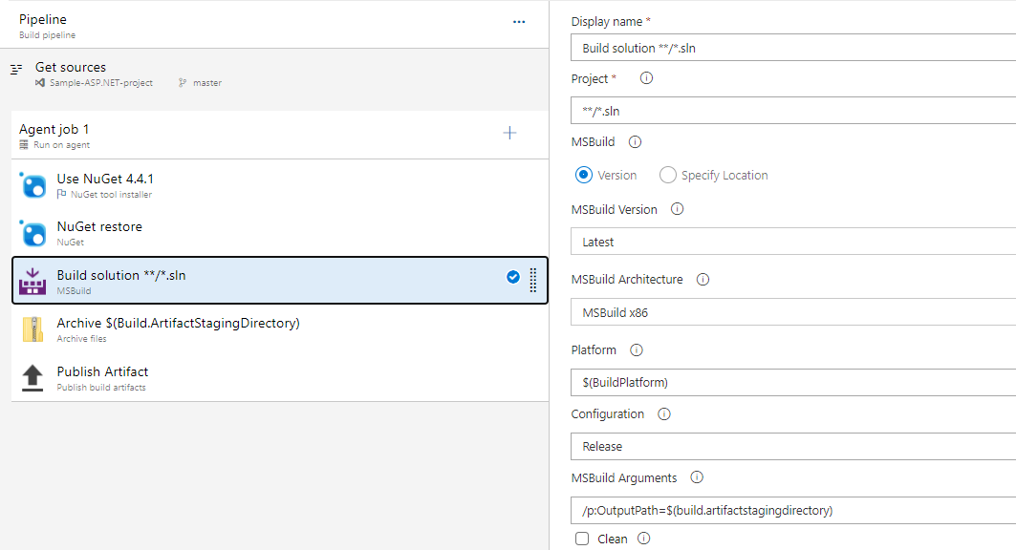Click the Platform info icon
Image resolution: width=1016 pixels, height=550 pixels.
click(x=637, y=350)
